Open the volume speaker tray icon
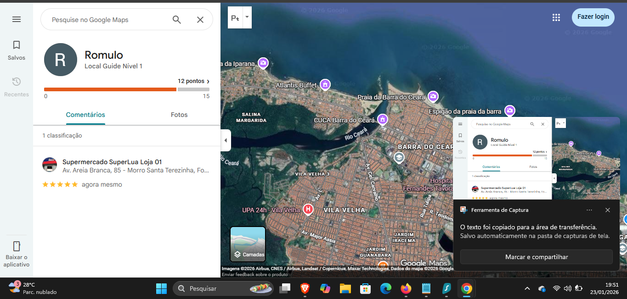This screenshot has height=299, width=627. pyautogui.click(x=568, y=288)
